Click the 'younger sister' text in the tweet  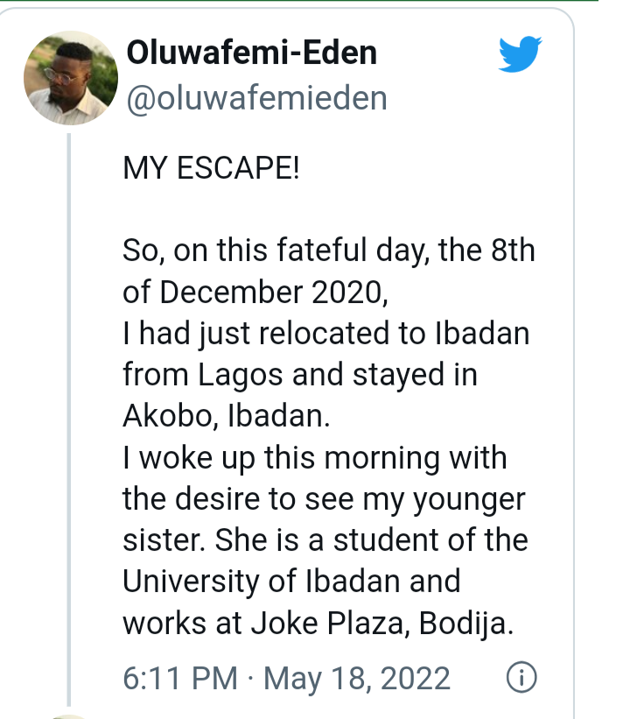point(324,519)
